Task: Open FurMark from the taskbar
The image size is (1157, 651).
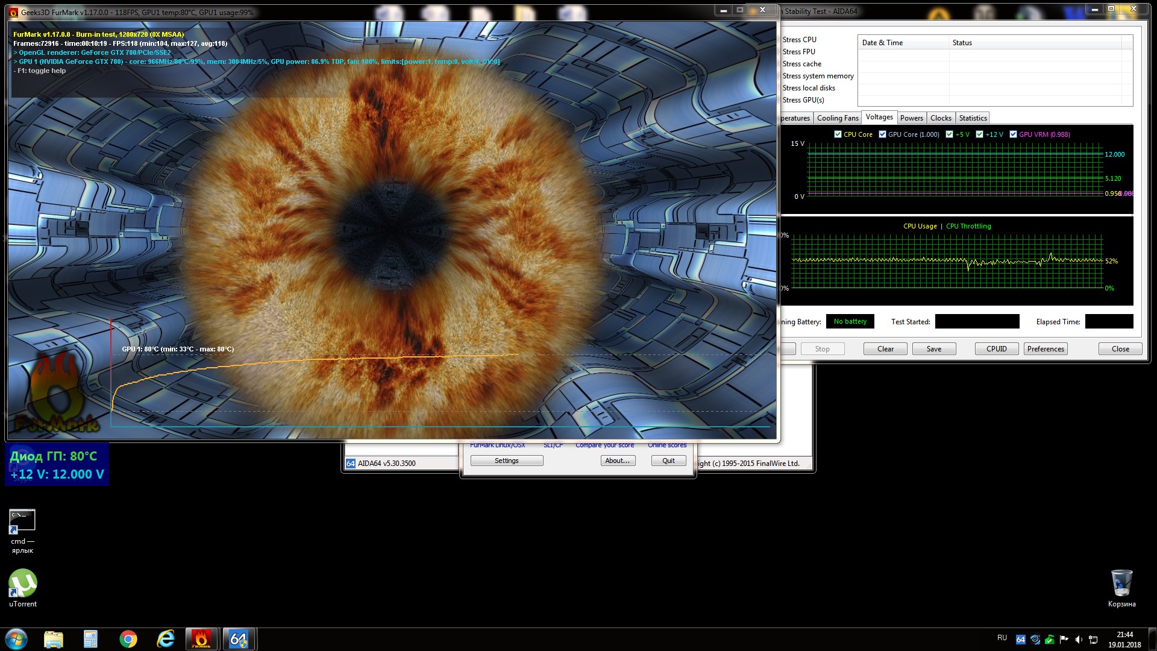Action: point(201,639)
